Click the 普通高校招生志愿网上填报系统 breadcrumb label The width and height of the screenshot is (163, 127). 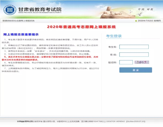[18, 21]
